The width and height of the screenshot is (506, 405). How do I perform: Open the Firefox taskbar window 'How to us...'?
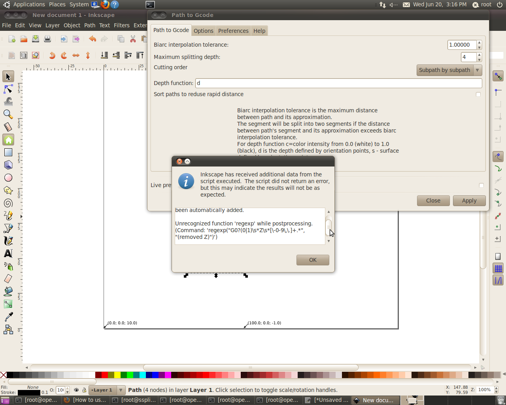click(x=85, y=400)
